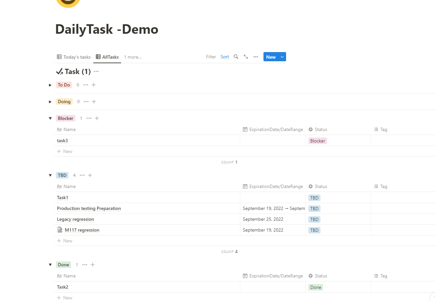Click the TBD group label tag
435x301 pixels.
pos(62,175)
